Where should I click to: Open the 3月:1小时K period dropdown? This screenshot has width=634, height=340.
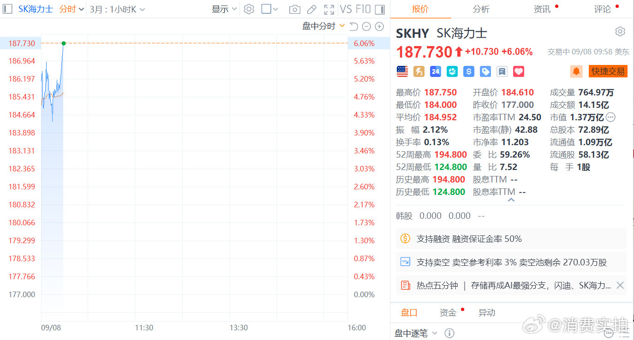117,9
